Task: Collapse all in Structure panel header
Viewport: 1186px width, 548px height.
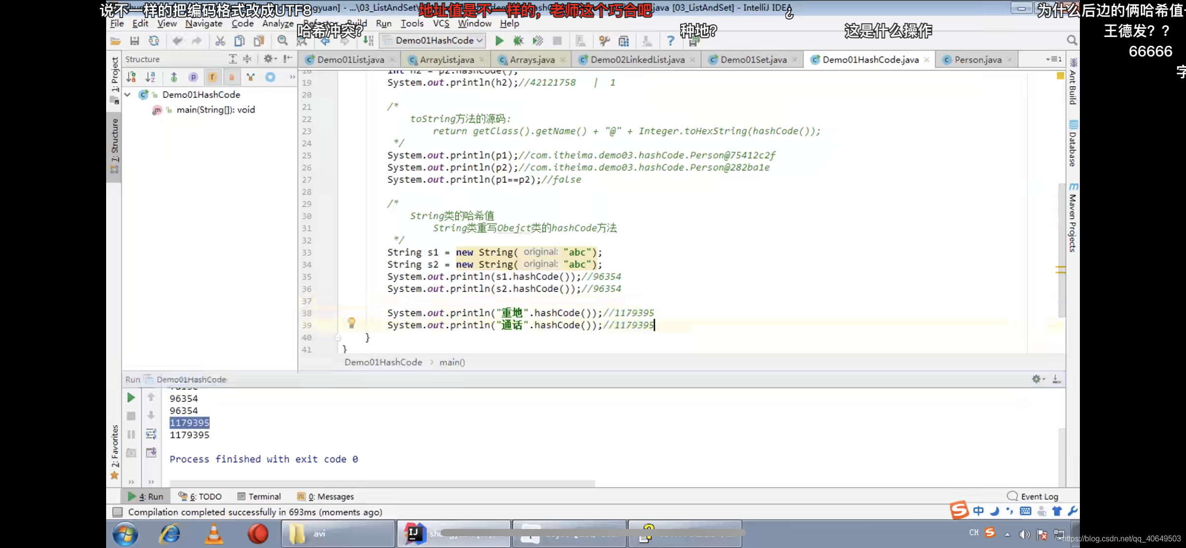Action: pos(247,59)
